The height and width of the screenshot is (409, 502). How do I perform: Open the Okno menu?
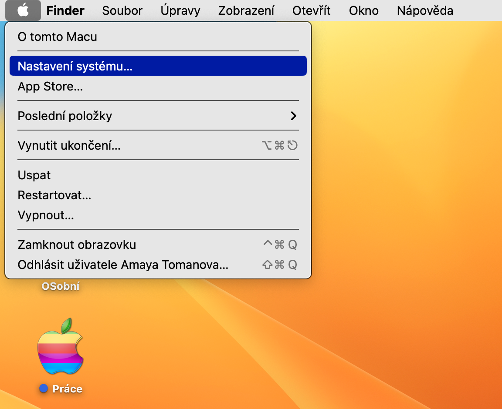(364, 10)
